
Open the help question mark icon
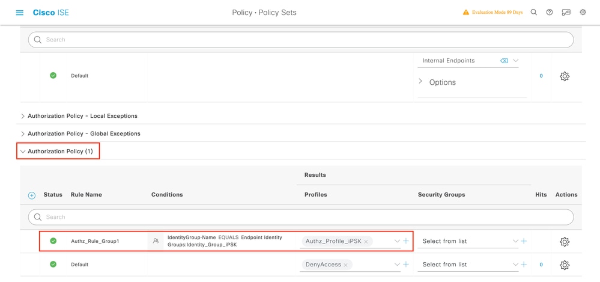pyautogui.click(x=550, y=13)
